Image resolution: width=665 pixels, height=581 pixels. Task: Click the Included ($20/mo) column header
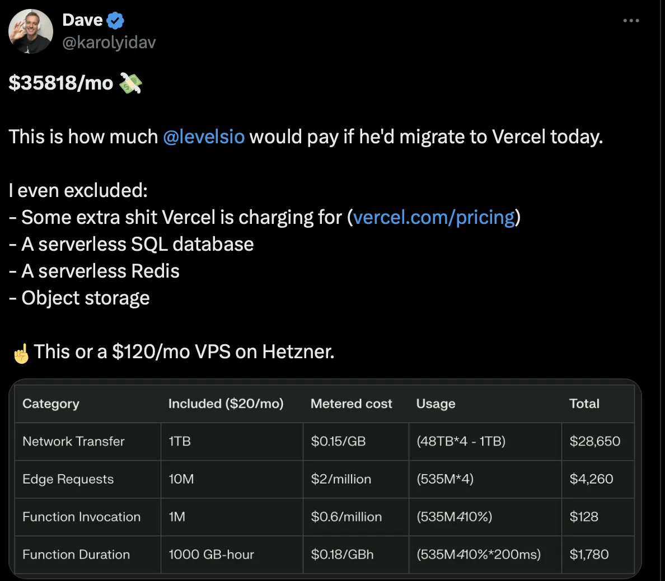(226, 404)
